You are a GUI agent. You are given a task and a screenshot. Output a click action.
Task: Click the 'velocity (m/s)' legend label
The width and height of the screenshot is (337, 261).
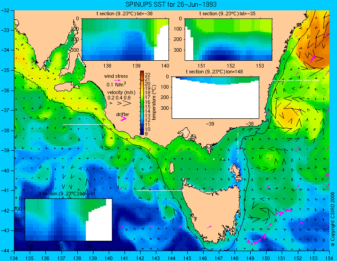(121, 93)
